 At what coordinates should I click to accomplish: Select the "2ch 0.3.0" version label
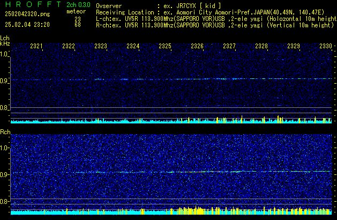pyautogui.click(x=78, y=5)
